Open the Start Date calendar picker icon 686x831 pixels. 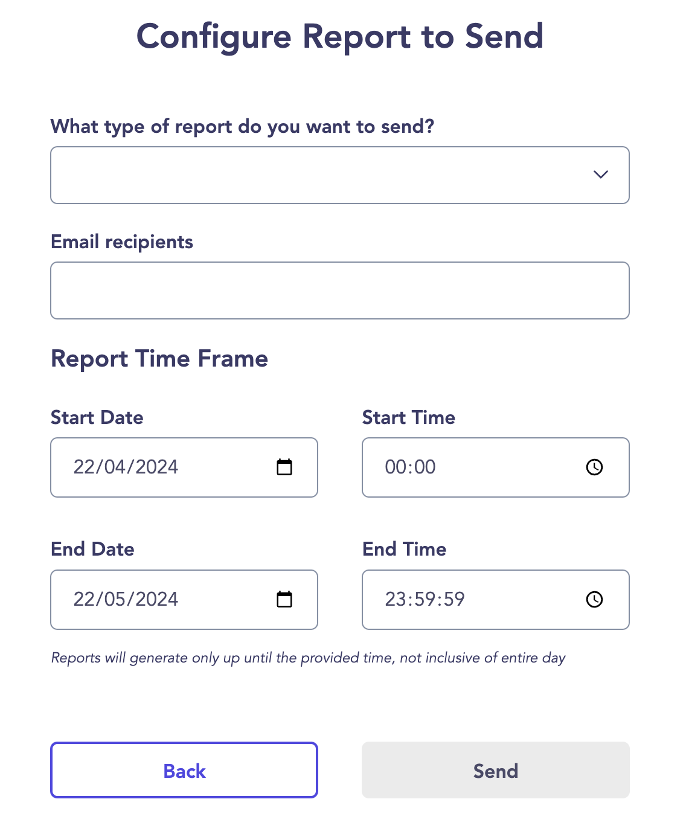pos(284,467)
